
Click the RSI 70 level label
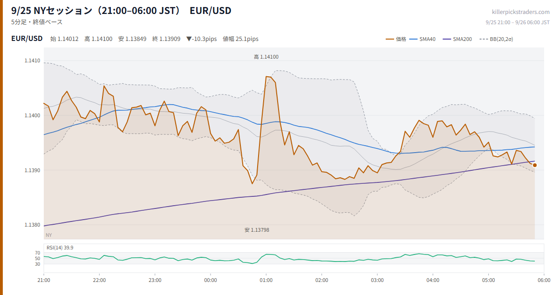[37, 253]
